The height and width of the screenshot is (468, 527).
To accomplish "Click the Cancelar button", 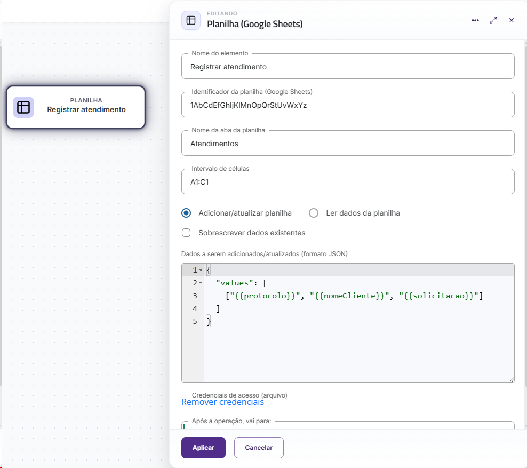I will (x=259, y=448).
